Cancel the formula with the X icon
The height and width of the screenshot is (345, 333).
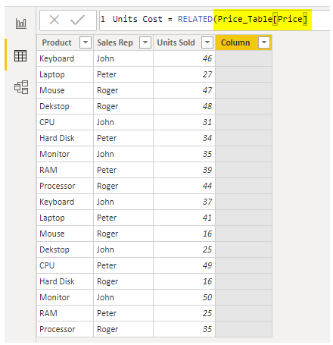pyautogui.click(x=54, y=20)
